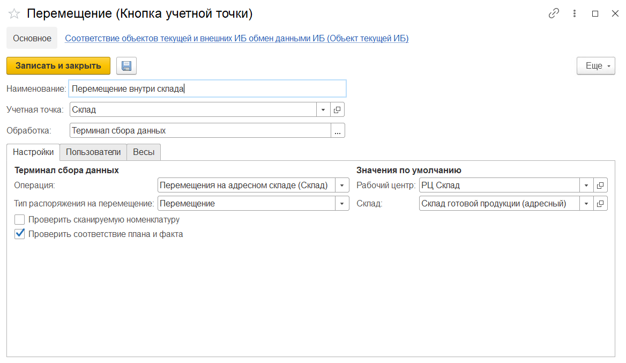This screenshot has height=363, width=626.
Task: Expand the Учетная точка dropdown list
Action: [x=323, y=109]
